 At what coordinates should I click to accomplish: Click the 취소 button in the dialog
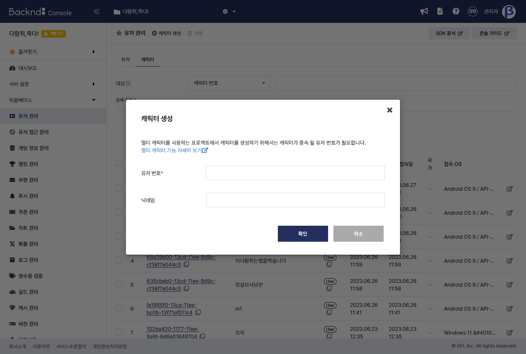(x=359, y=234)
